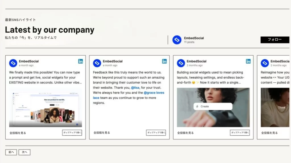Open LinkedIn icon on the second post

tap(164, 61)
